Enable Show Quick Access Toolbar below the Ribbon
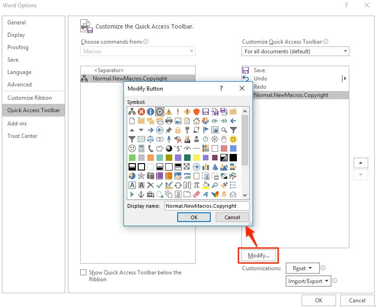The width and height of the screenshot is (376, 307). [83, 273]
